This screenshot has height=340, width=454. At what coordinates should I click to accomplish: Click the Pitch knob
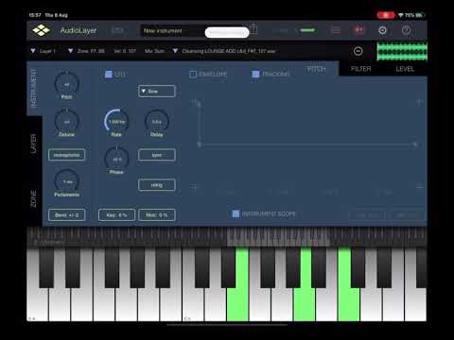(66, 84)
